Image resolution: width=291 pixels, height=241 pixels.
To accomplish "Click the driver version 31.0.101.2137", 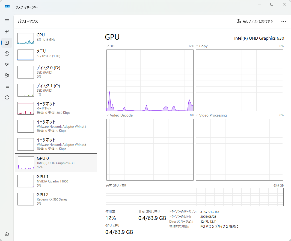I will (210, 212).
